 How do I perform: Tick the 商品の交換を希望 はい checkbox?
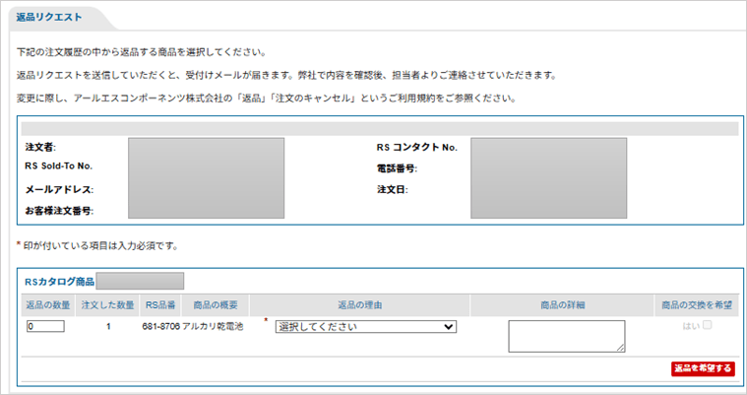pos(708,325)
